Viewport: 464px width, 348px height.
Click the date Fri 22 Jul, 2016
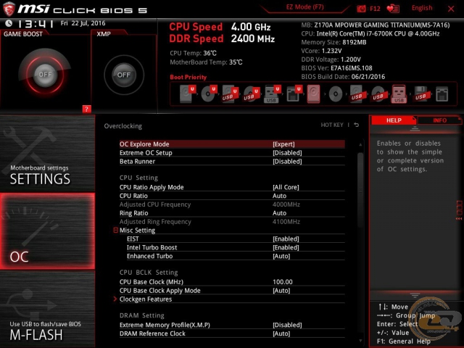(83, 23)
